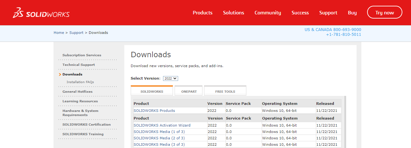Open the Buy menu

click(352, 13)
